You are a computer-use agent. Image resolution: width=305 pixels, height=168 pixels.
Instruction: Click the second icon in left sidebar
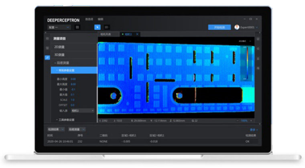point(47,48)
